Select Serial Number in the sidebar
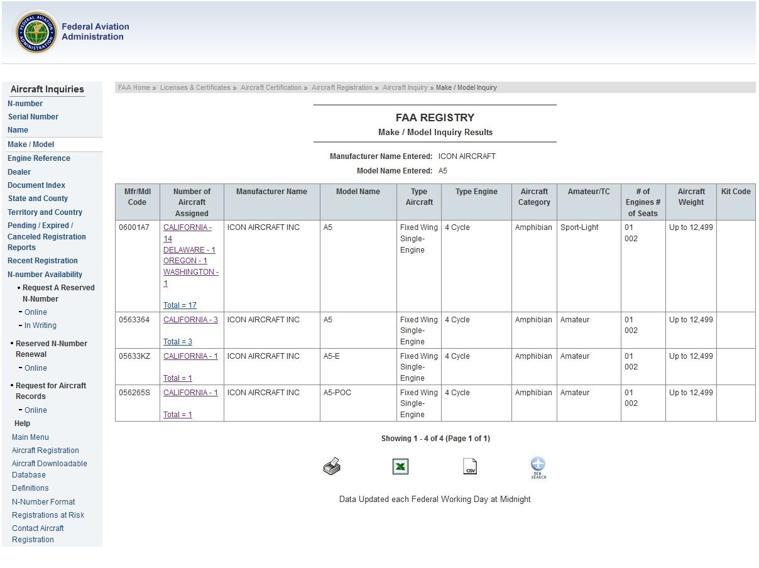The height and width of the screenshot is (568, 759). click(33, 117)
